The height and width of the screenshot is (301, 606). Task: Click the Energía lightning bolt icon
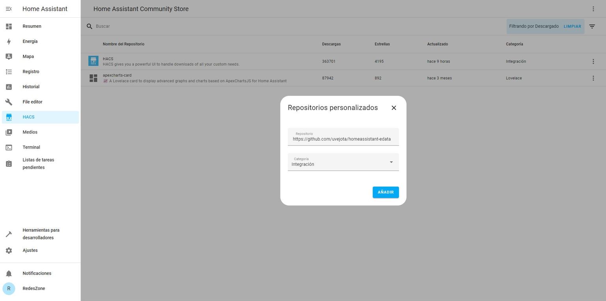(x=9, y=41)
